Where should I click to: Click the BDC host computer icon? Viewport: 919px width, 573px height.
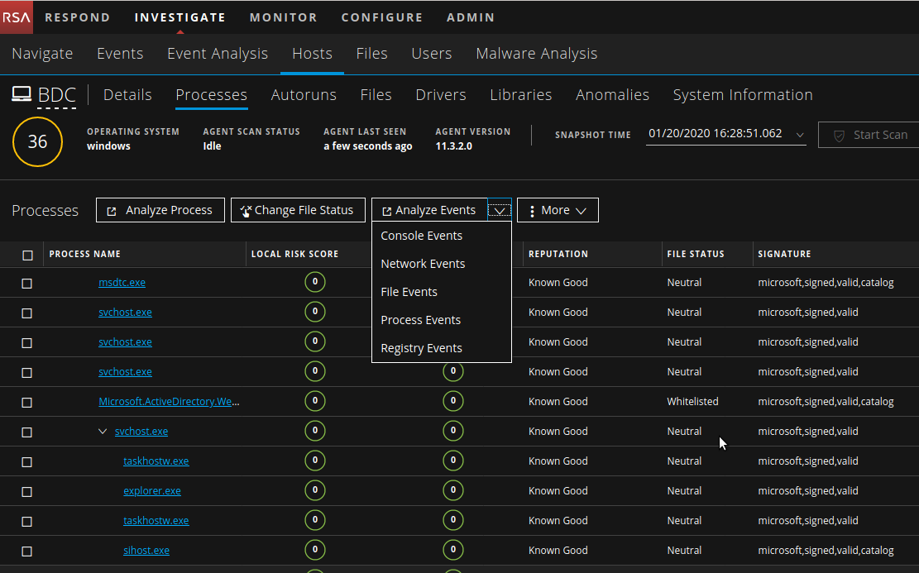pyautogui.click(x=22, y=95)
